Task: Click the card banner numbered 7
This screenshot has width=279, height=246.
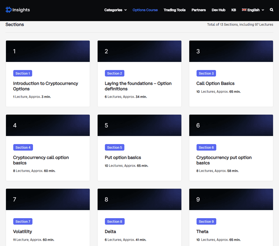Action: click(x=48, y=200)
